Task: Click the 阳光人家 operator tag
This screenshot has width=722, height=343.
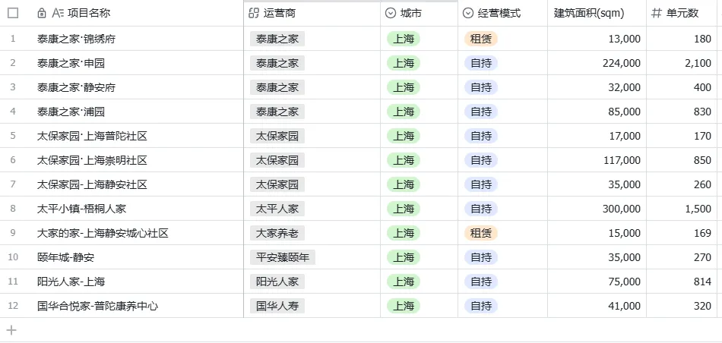Action: (x=277, y=282)
